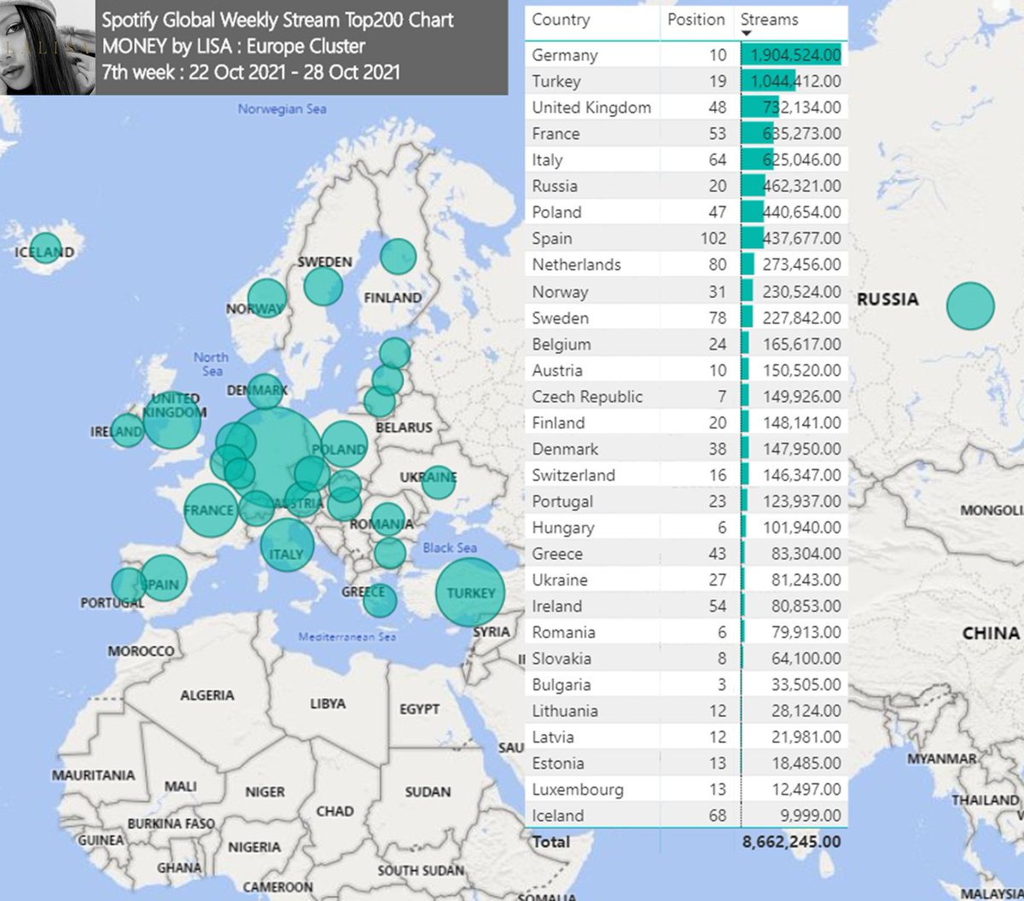Select the United Kingdom map bubble
This screenshot has height=901, width=1024.
coord(172,419)
